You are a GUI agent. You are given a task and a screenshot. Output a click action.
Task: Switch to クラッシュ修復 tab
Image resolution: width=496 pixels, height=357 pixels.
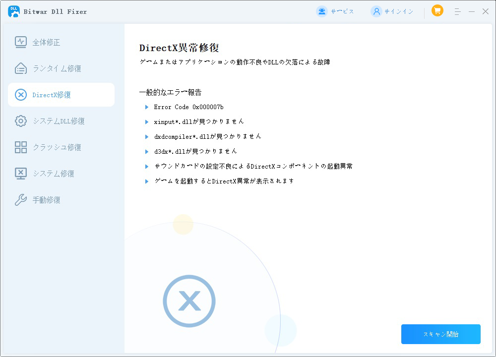[61, 147]
